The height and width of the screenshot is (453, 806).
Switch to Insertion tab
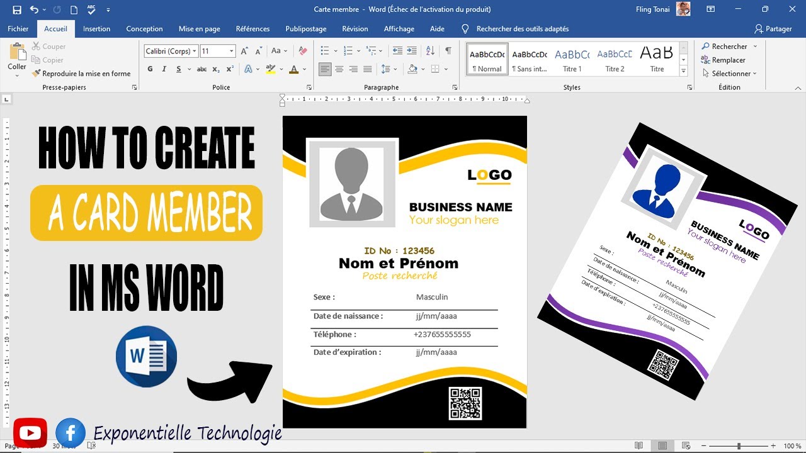(x=96, y=29)
